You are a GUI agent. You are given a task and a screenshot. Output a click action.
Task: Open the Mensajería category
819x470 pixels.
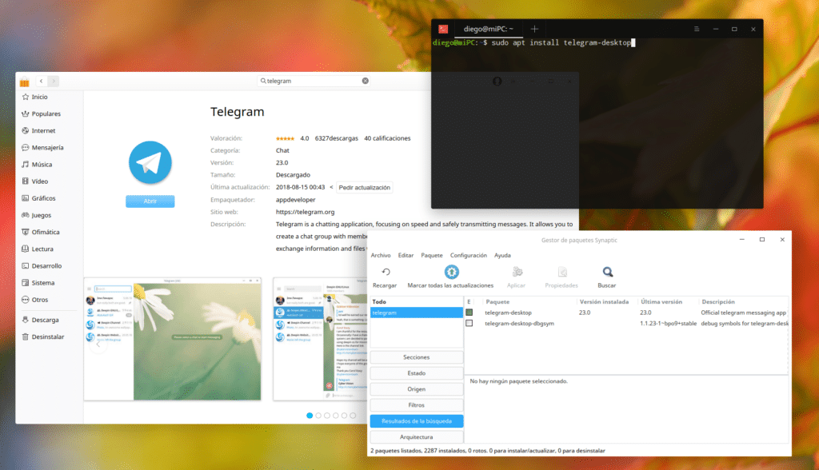(43, 147)
